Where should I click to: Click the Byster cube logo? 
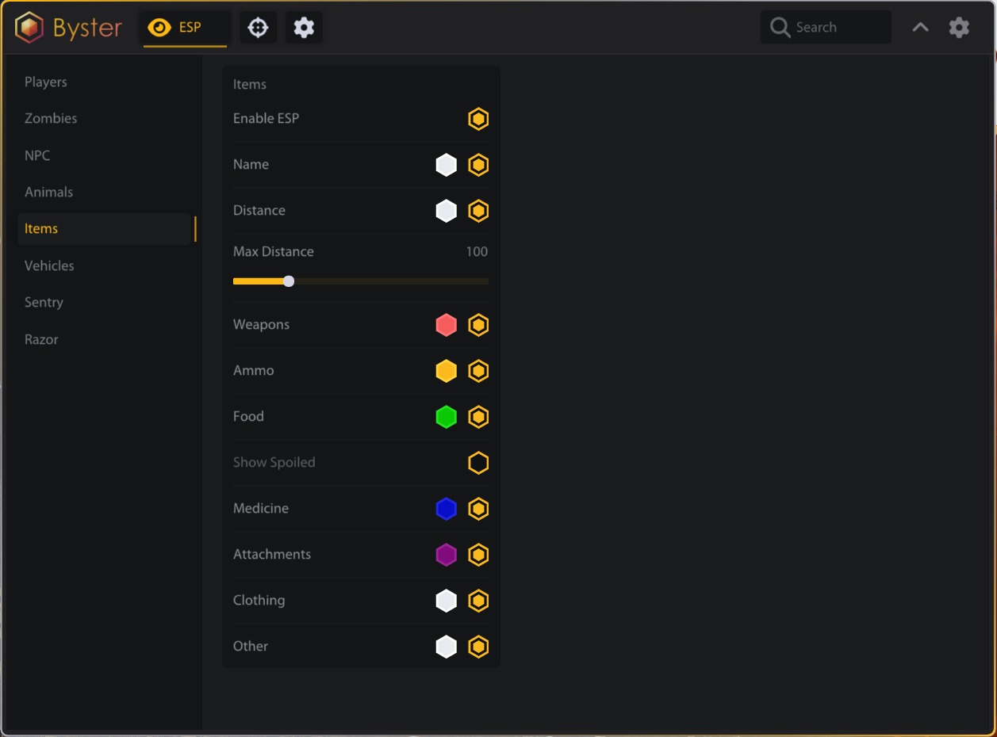29,28
